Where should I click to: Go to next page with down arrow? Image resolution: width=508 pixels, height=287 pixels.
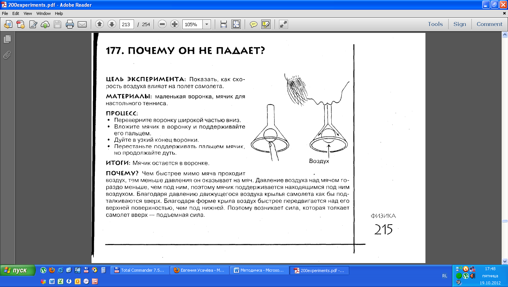coord(112,24)
